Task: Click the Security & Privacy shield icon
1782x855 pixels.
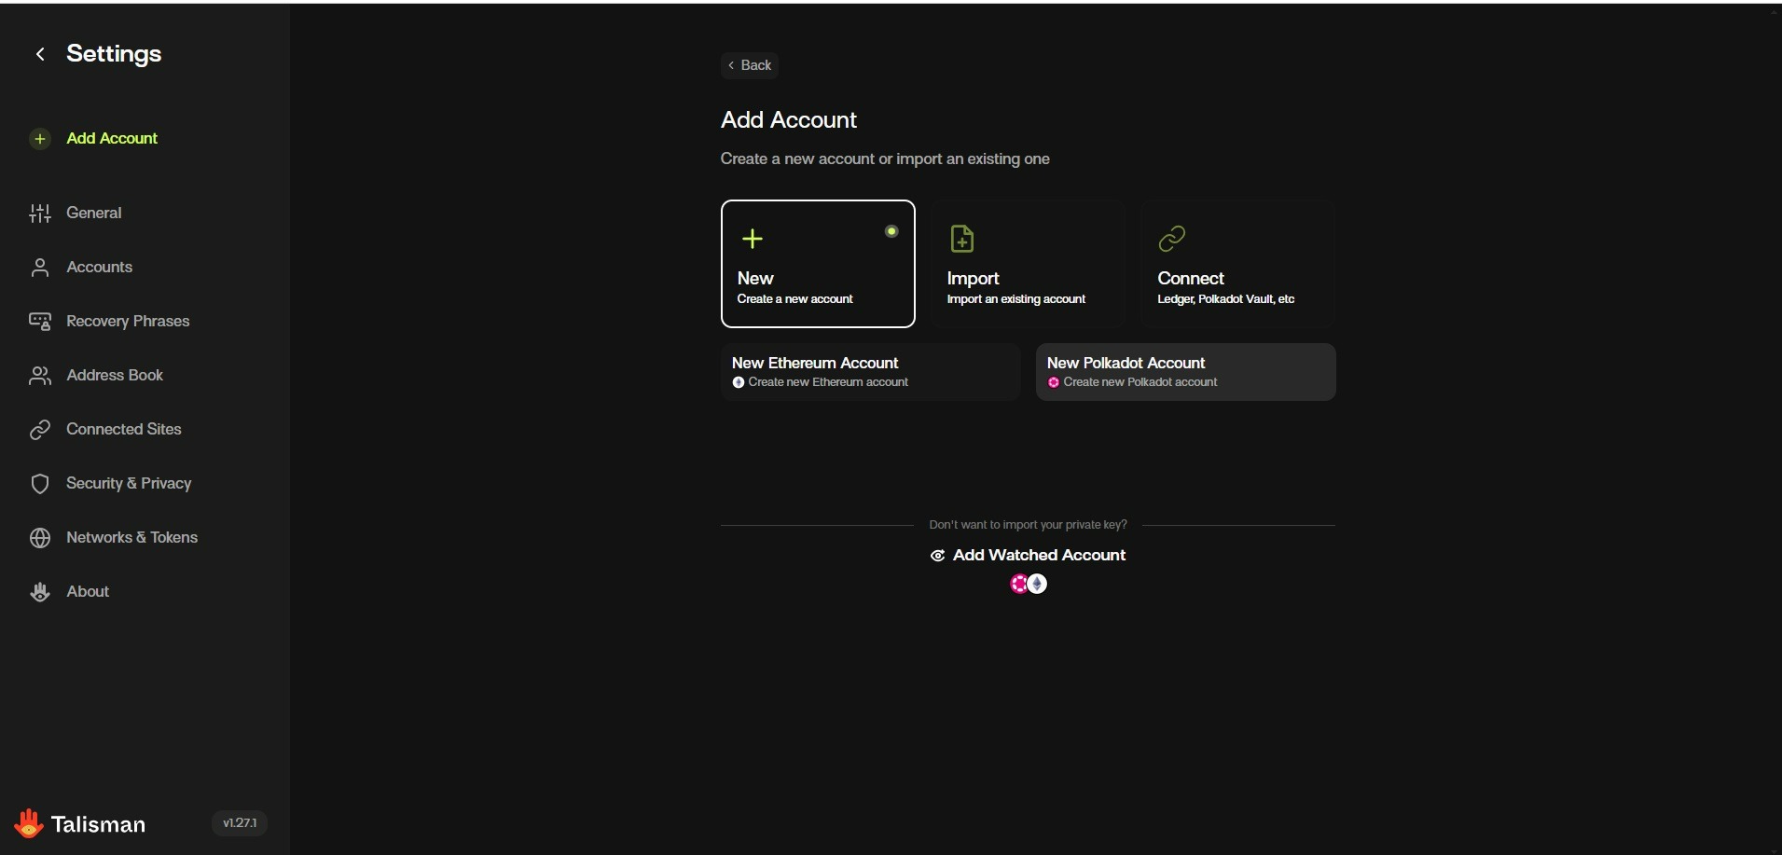Action: coord(40,484)
